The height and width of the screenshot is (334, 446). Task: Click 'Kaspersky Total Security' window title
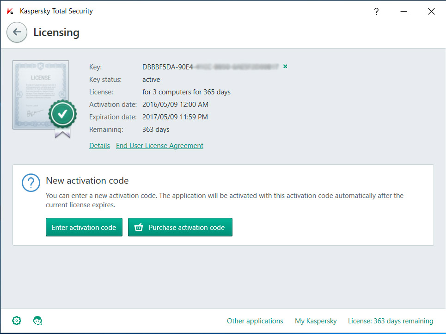(x=56, y=11)
